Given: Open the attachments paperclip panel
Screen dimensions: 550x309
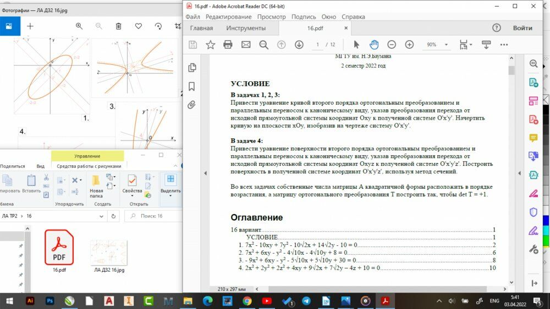Looking at the screenshot, I should (192, 104).
